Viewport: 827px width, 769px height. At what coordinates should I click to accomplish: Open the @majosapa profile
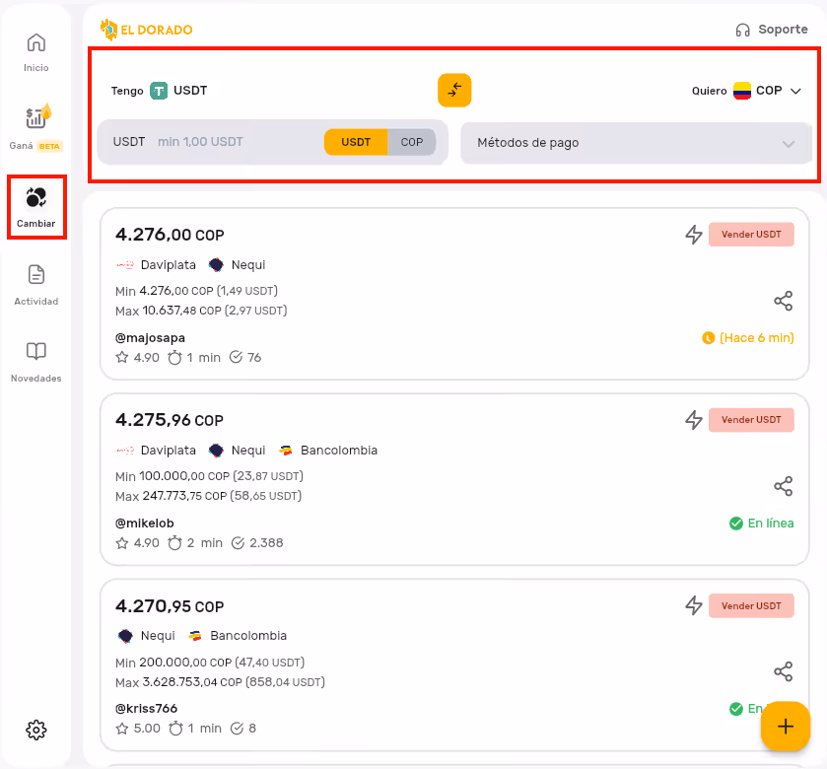150,338
